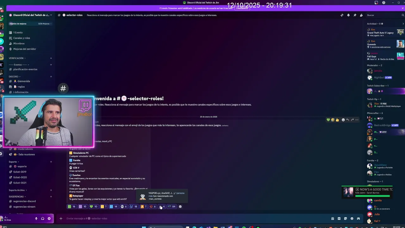Show pinned messages

pos(355,15)
